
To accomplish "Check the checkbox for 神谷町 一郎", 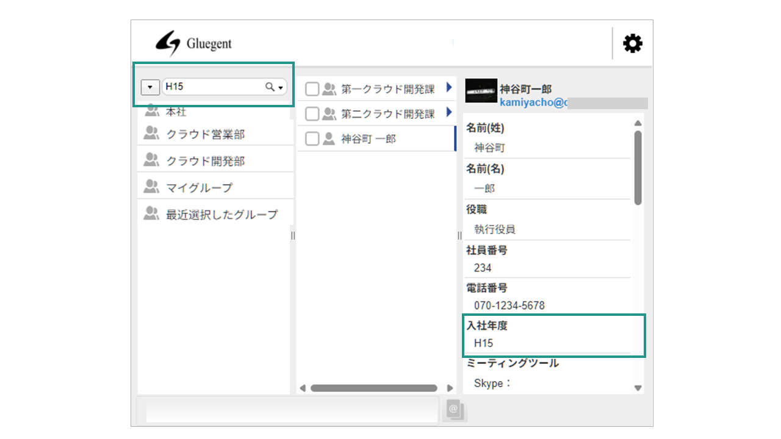I will 311,138.
